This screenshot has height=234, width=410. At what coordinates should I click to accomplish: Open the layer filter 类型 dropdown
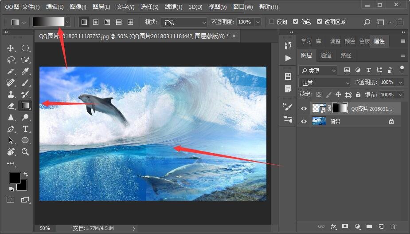click(318, 70)
